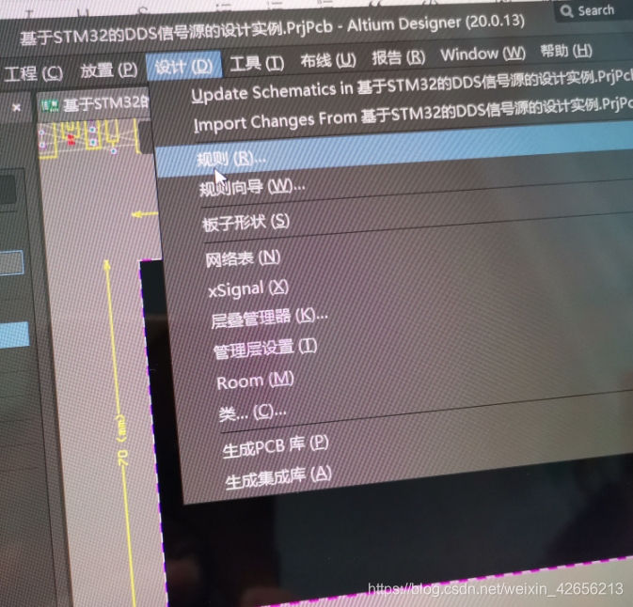Choose 管理层设置 (T) item
633x607 pixels.
pyautogui.click(x=265, y=349)
